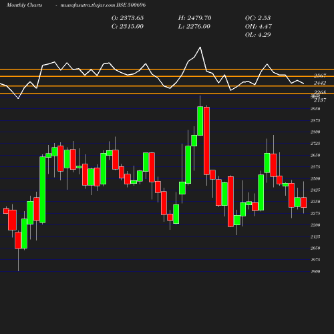Viewport: 334px width, 334px height.
Task: Click the 1900 price axis label
Action: (x=315, y=271)
